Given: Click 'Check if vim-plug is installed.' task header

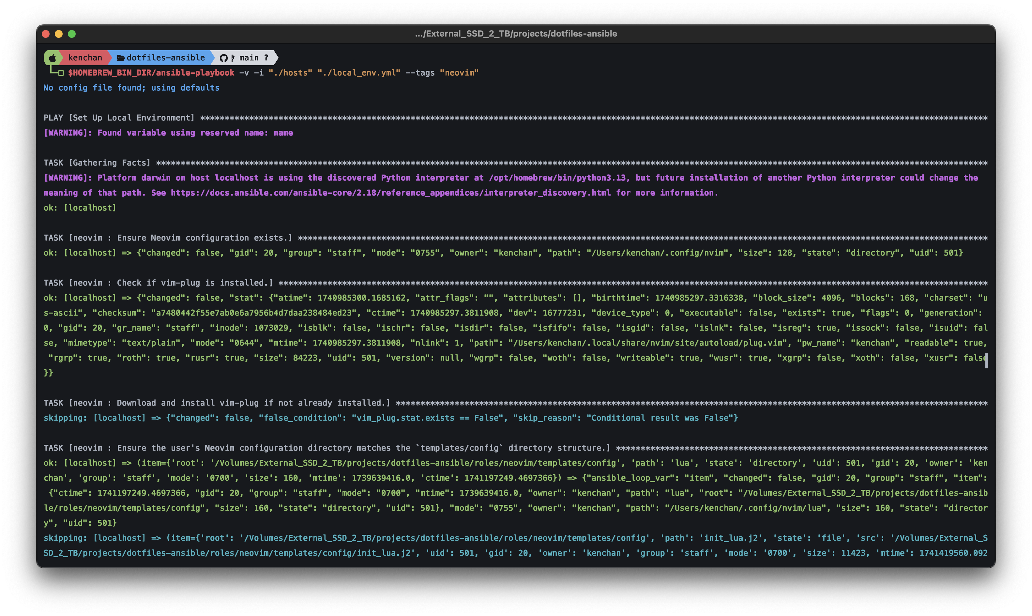Looking at the screenshot, I should coord(158,283).
